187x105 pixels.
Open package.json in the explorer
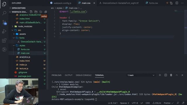25,76
